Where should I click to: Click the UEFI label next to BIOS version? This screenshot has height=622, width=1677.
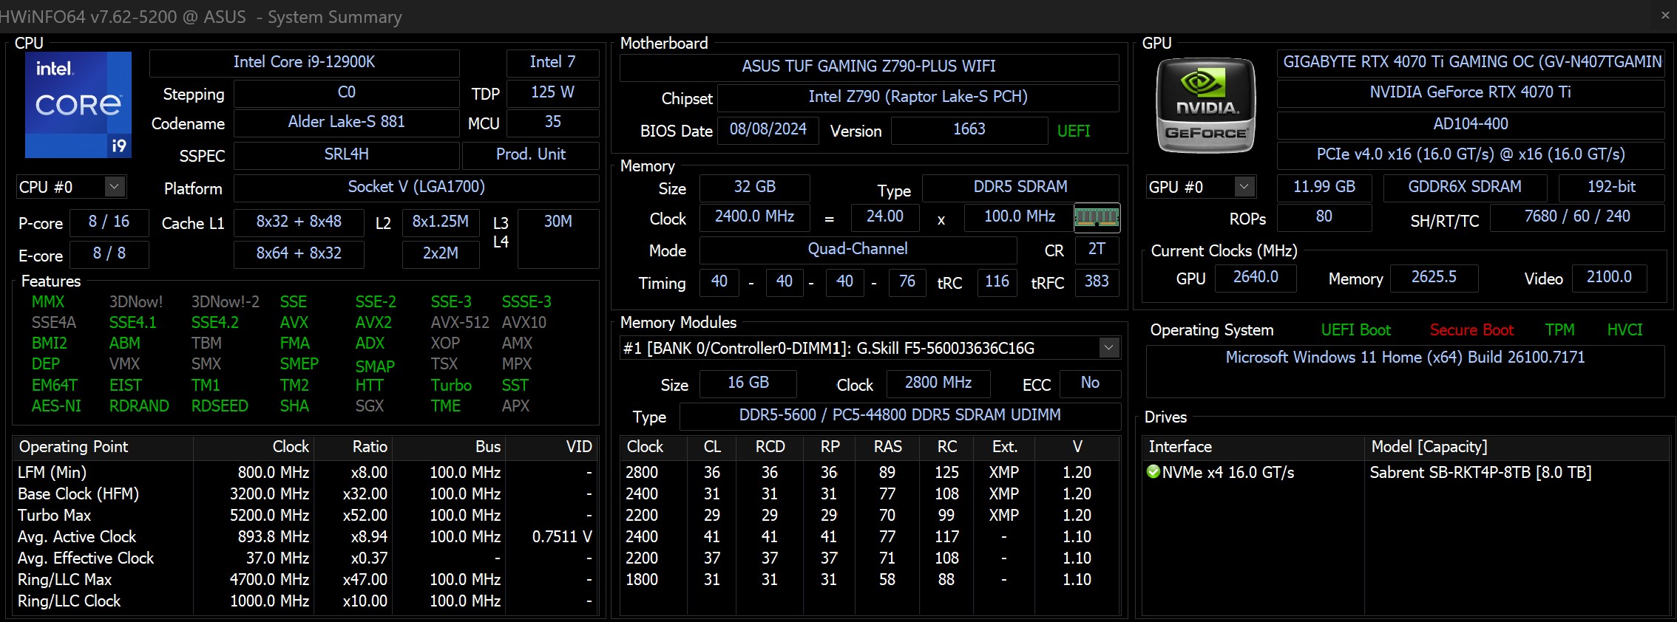pos(1073,131)
